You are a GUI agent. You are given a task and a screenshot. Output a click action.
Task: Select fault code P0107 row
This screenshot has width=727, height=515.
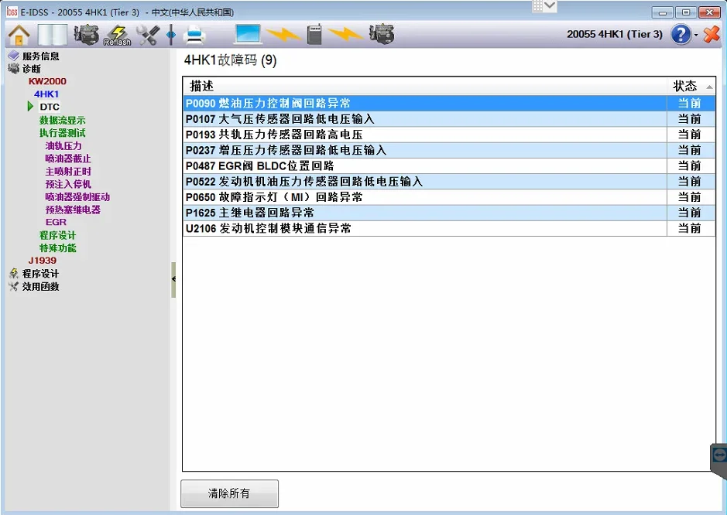click(x=449, y=119)
